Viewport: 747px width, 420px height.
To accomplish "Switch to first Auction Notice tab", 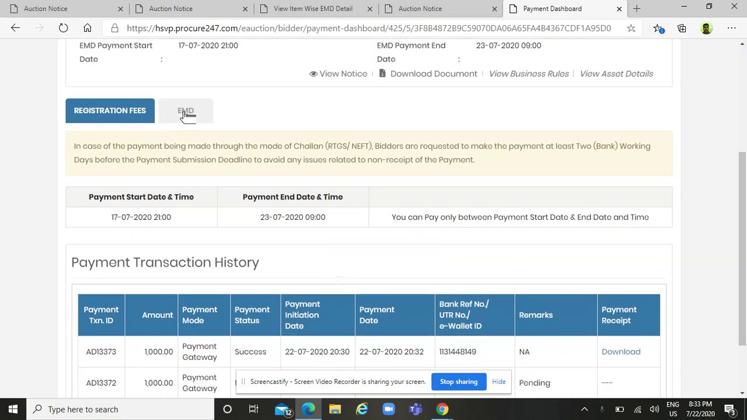I will [x=64, y=9].
